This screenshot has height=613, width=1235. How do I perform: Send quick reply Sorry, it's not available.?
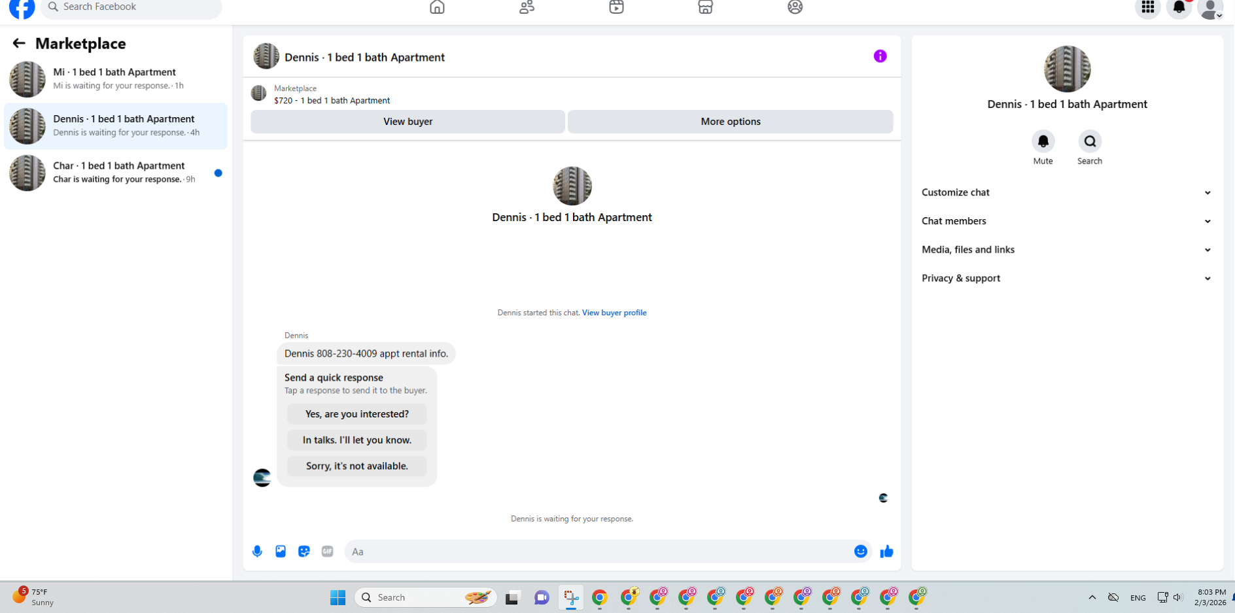click(x=357, y=466)
